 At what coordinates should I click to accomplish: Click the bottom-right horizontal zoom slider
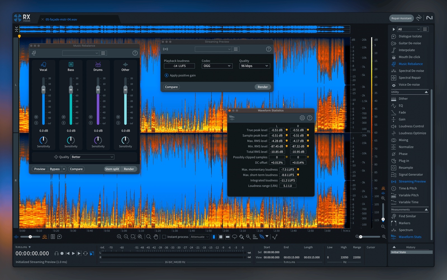[x=370, y=237]
